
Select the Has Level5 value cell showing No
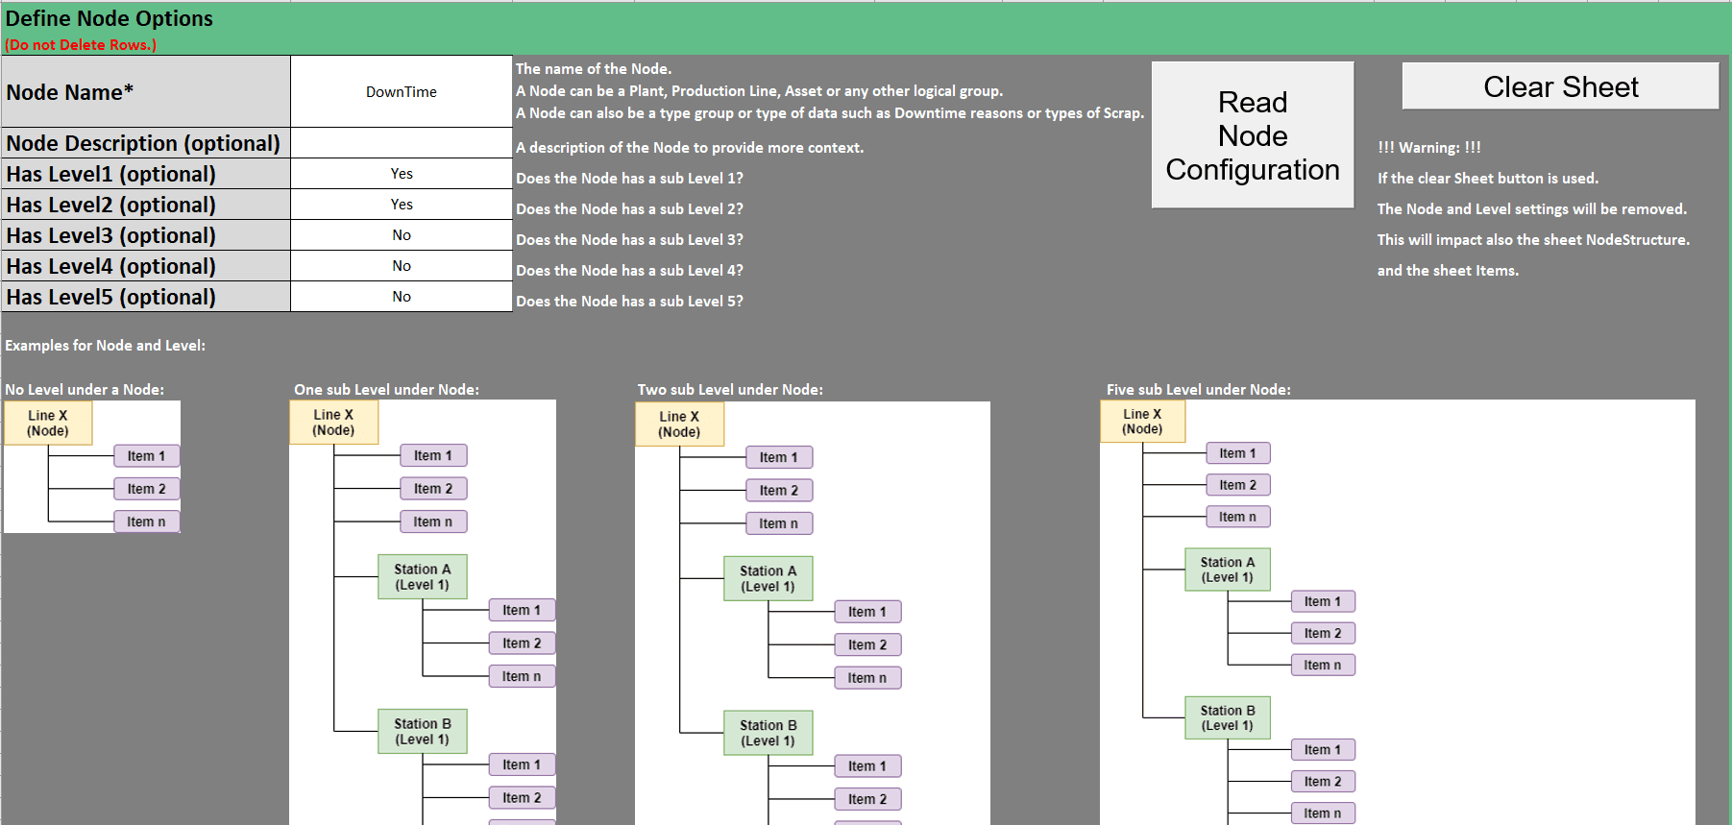tap(401, 297)
